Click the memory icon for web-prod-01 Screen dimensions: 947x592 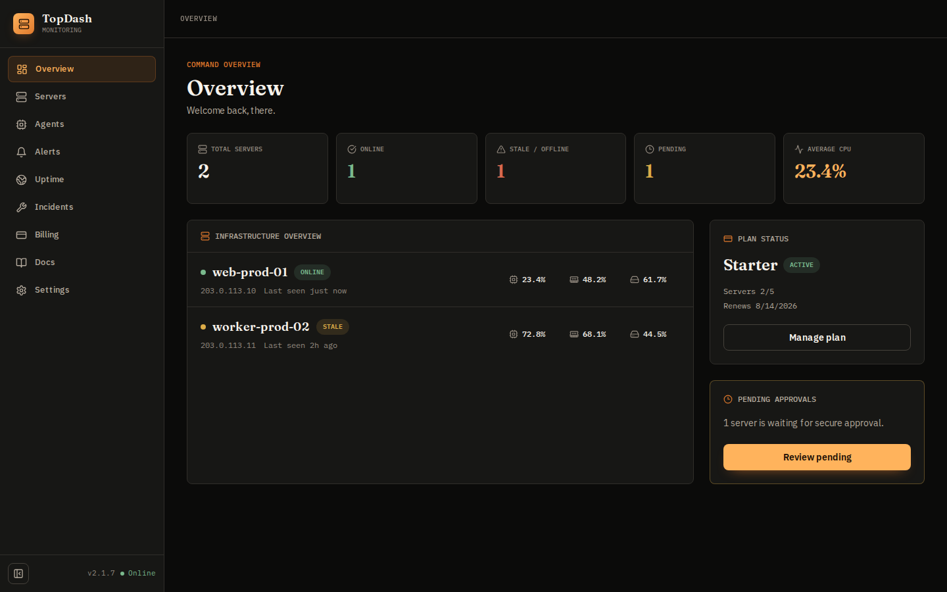click(574, 280)
